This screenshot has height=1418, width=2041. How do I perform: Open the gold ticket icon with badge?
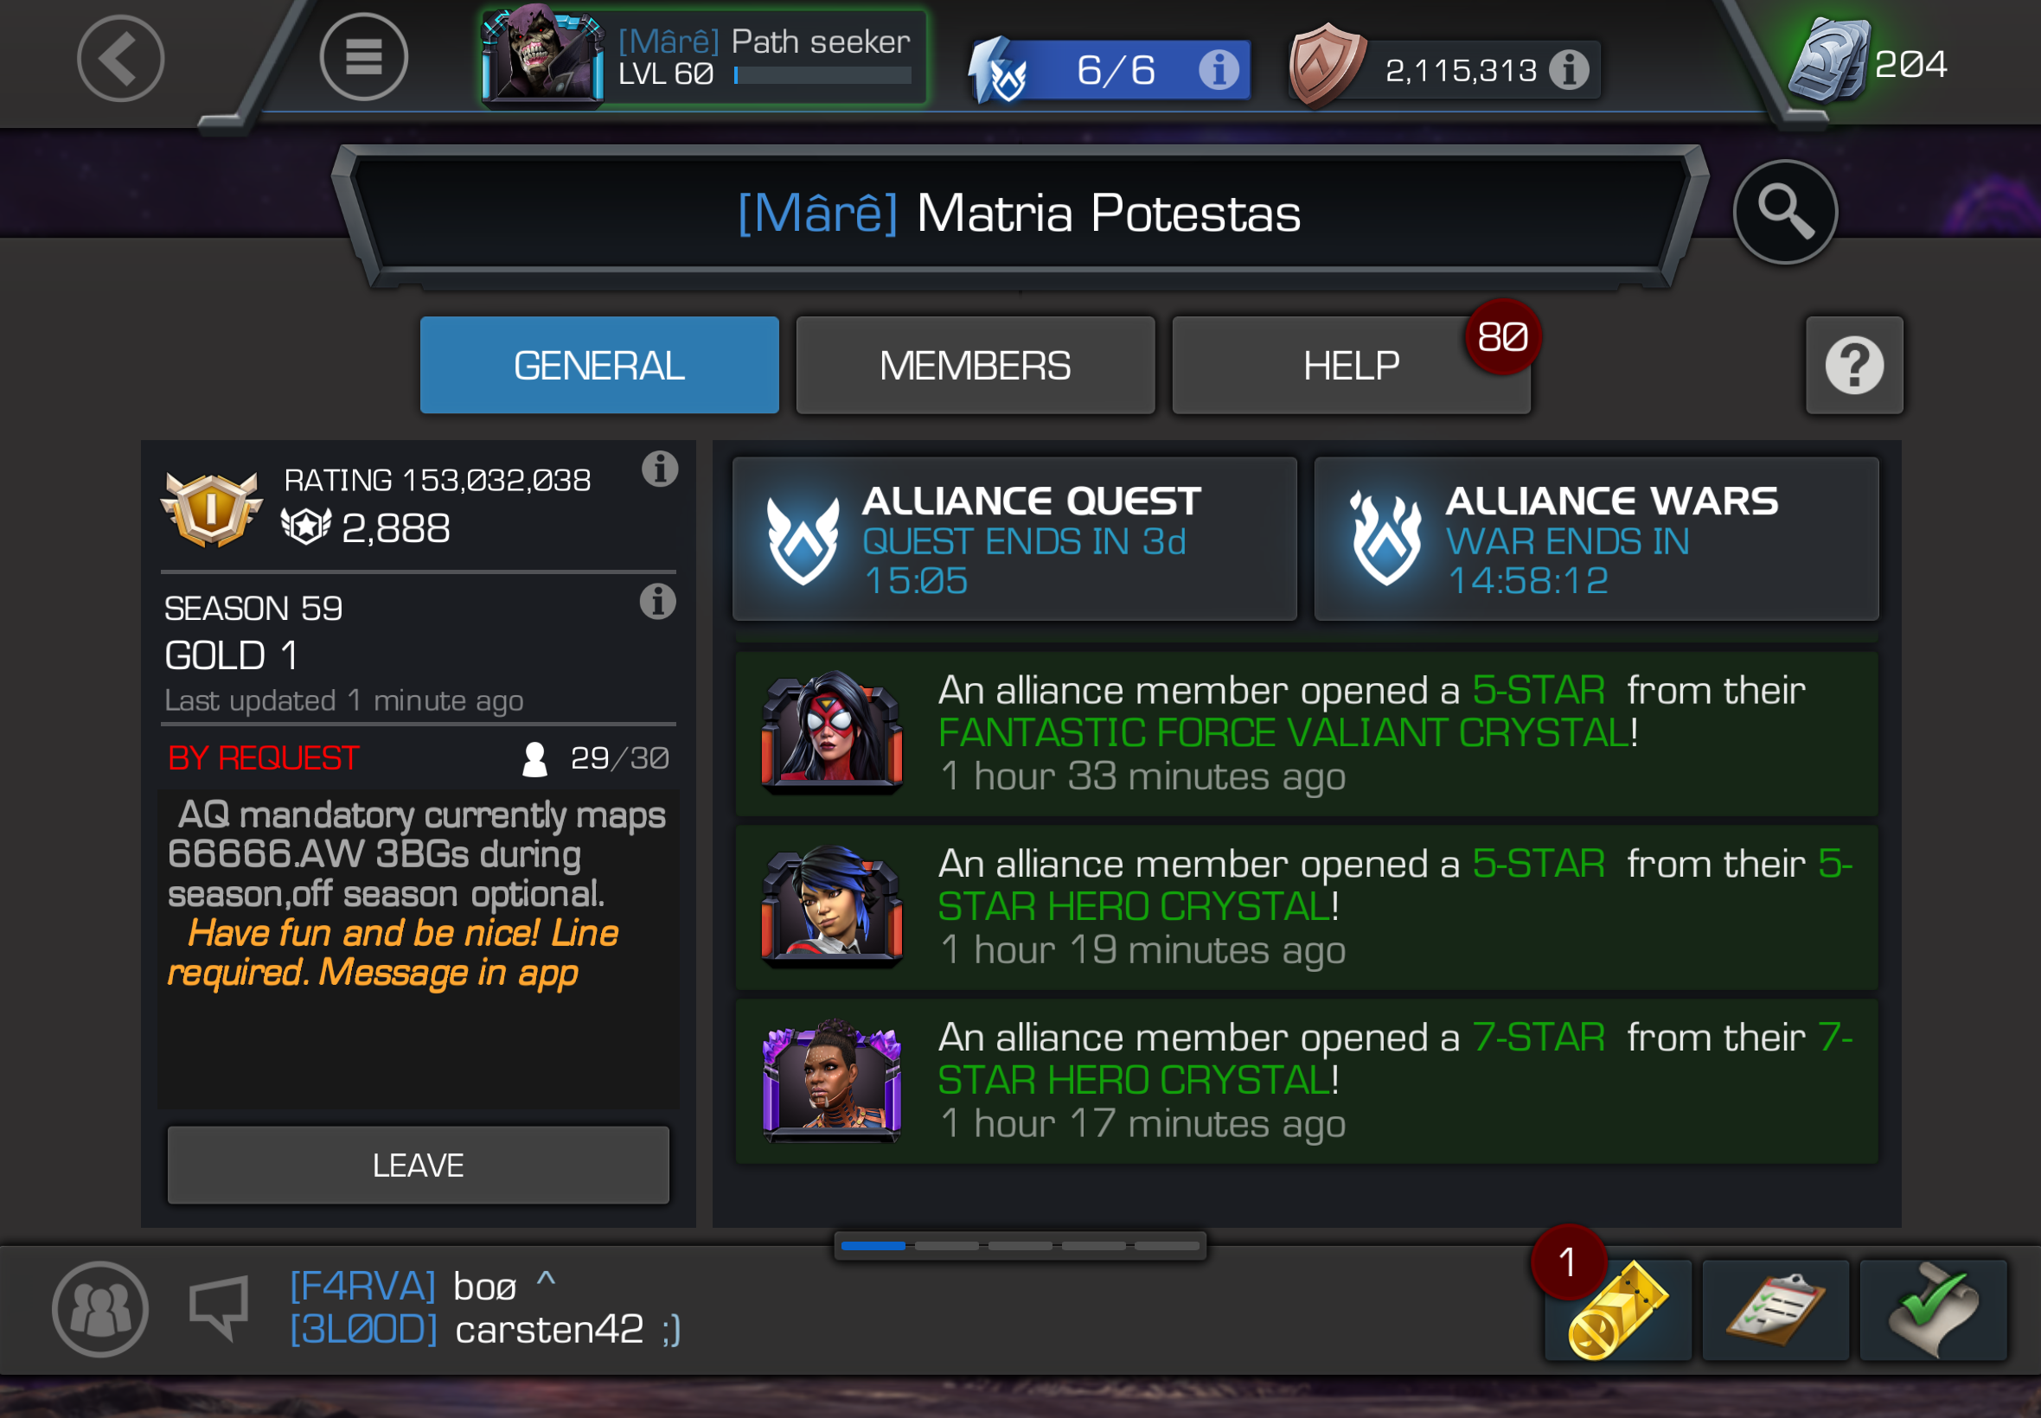pyautogui.click(x=1617, y=1310)
